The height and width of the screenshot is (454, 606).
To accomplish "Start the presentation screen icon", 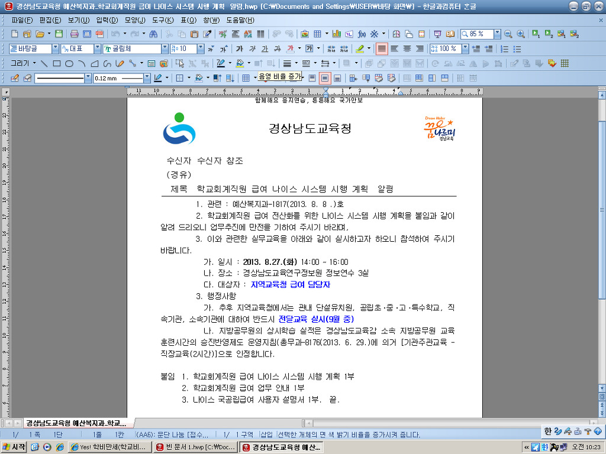I will (437, 34).
